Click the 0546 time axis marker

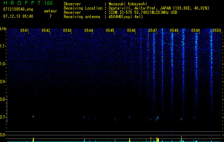click(131, 31)
